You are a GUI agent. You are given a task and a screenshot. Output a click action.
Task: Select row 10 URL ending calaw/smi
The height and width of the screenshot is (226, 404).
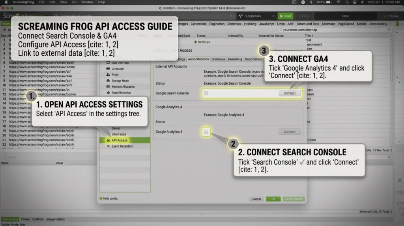point(41,85)
